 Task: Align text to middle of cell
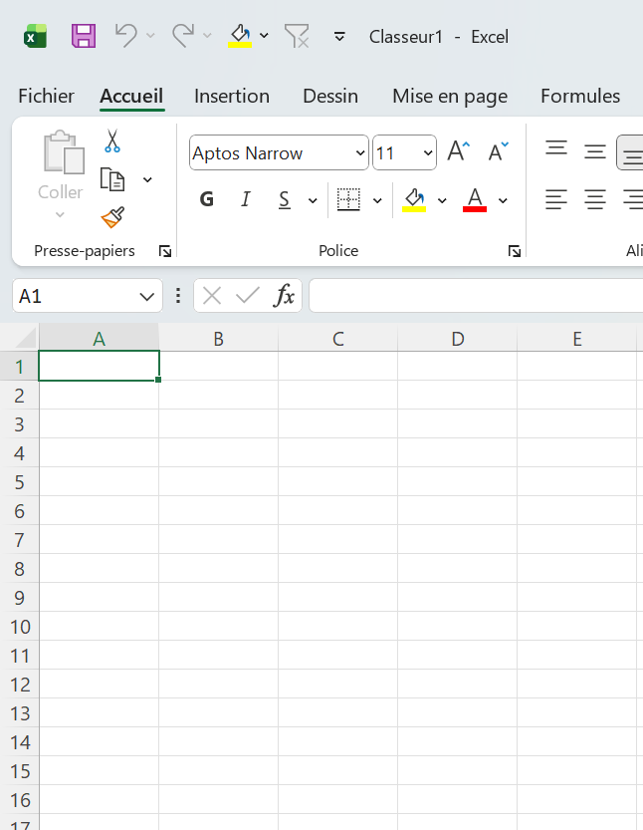pyautogui.click(x=595, y=151)
